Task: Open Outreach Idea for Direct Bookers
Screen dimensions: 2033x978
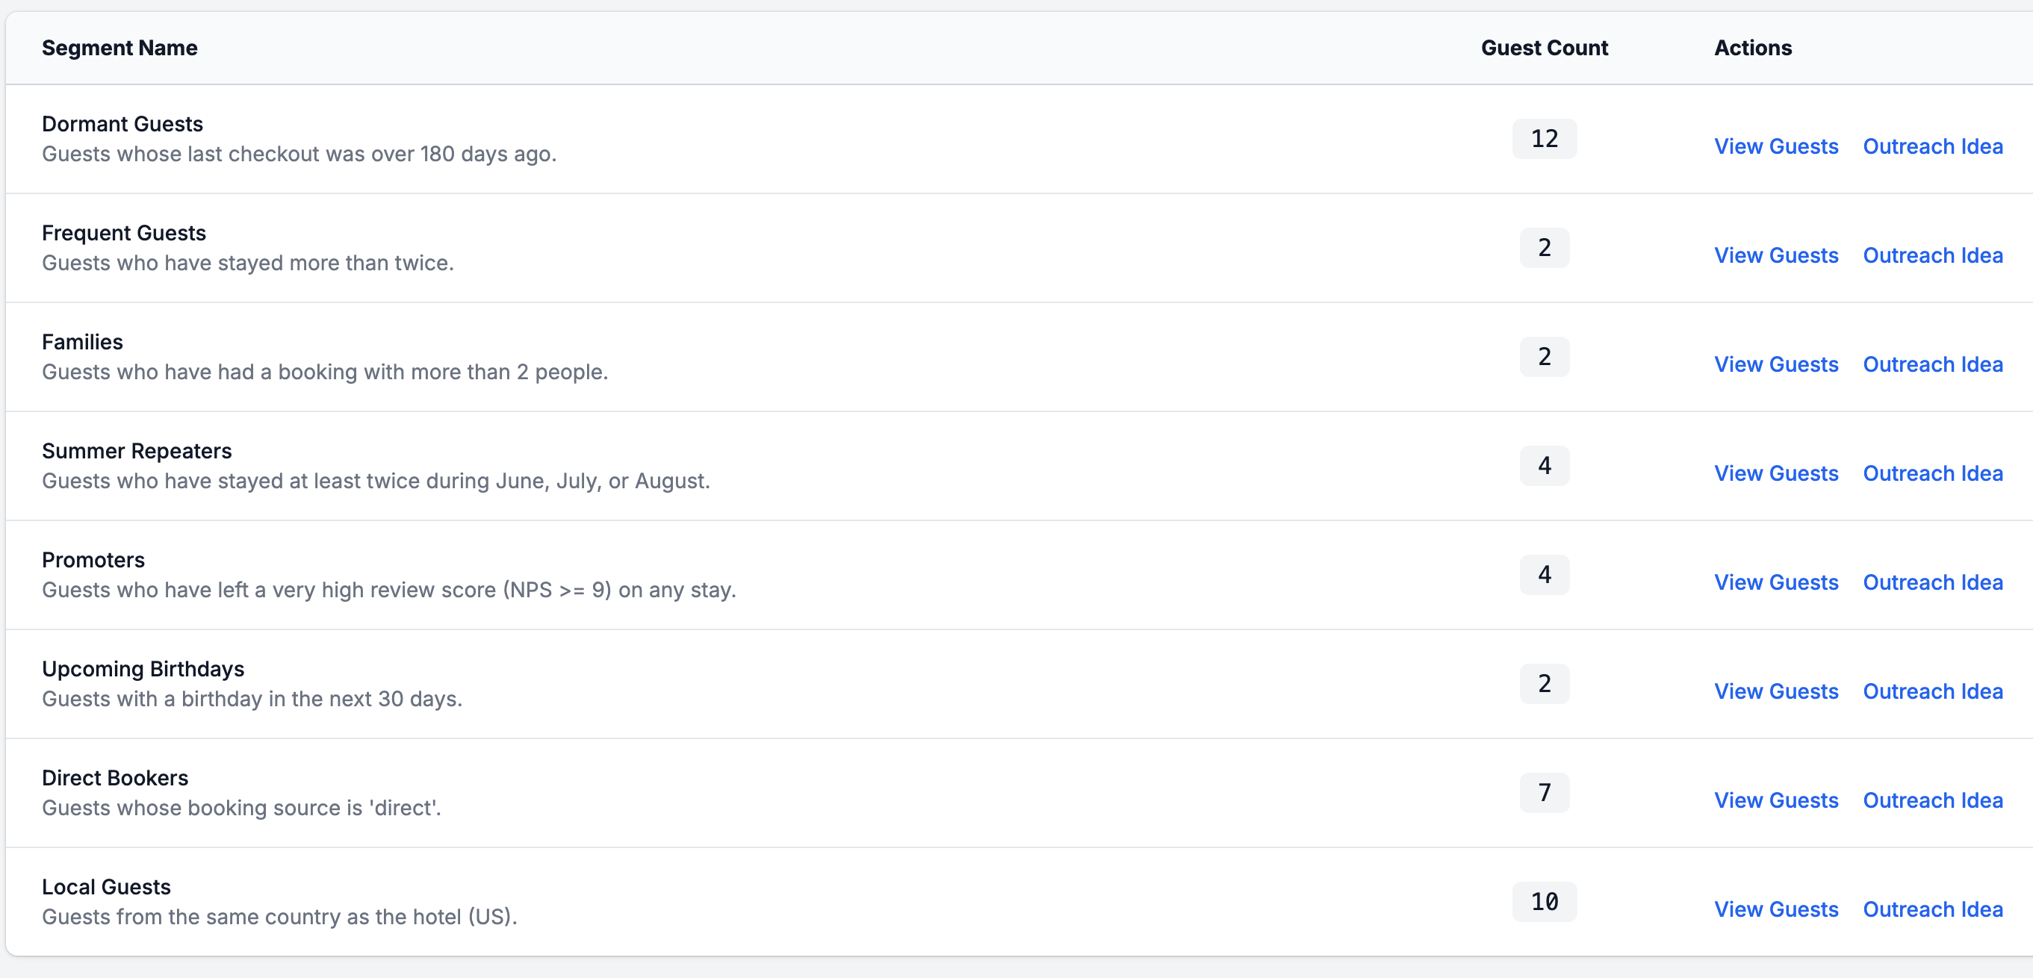Action: coord(1934,800)
